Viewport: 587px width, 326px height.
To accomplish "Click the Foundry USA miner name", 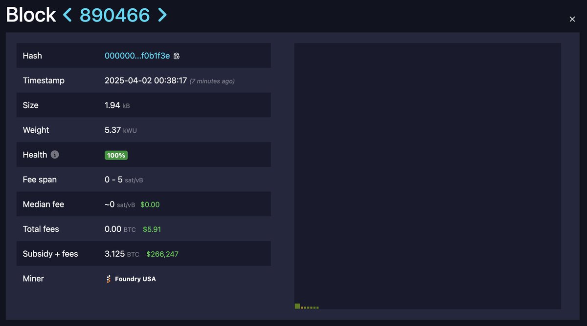I will pos(135,279).
